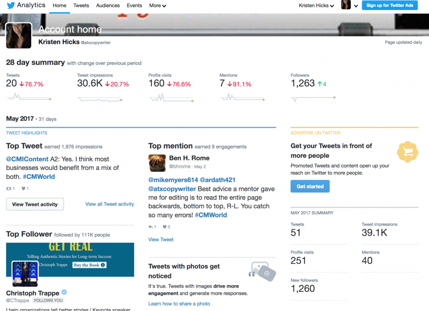
Task: Click the Followers sparkline chart
Action: tap(313, 99)
